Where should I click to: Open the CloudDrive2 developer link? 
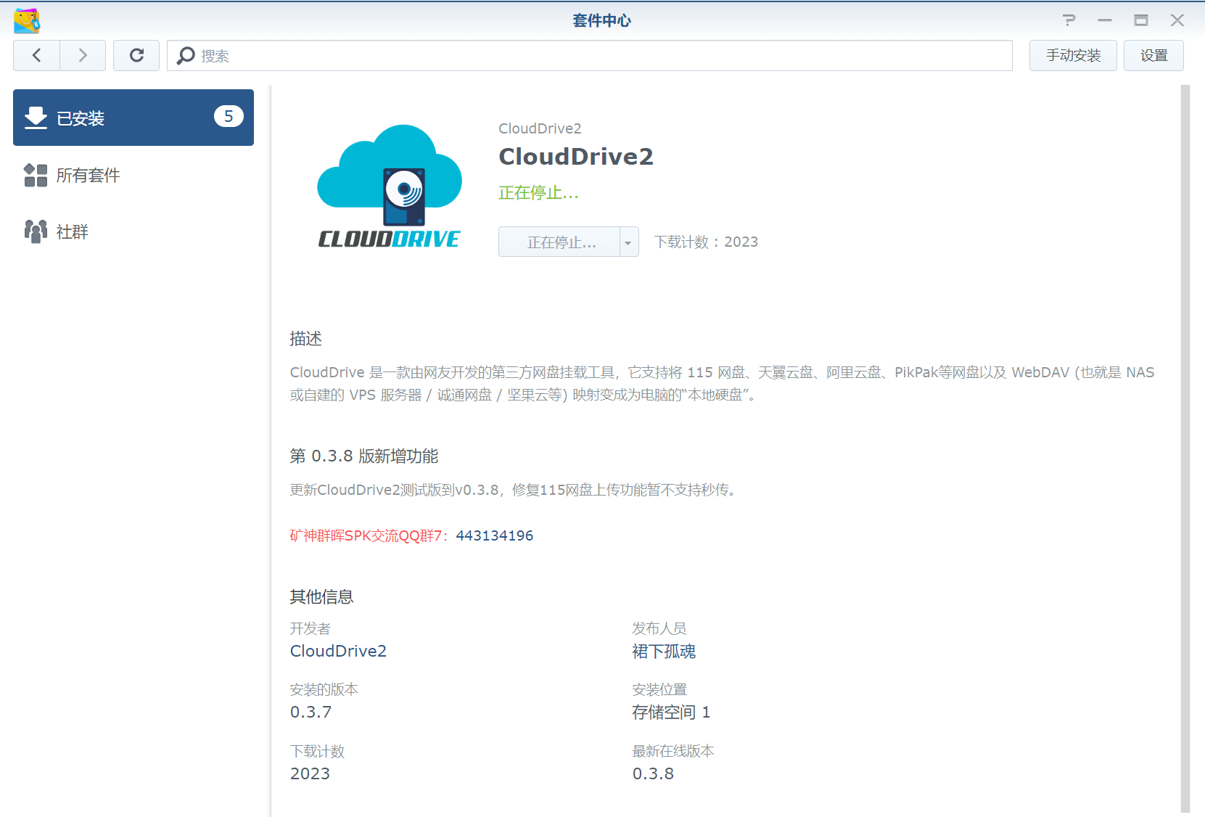(x=338, y=651)
